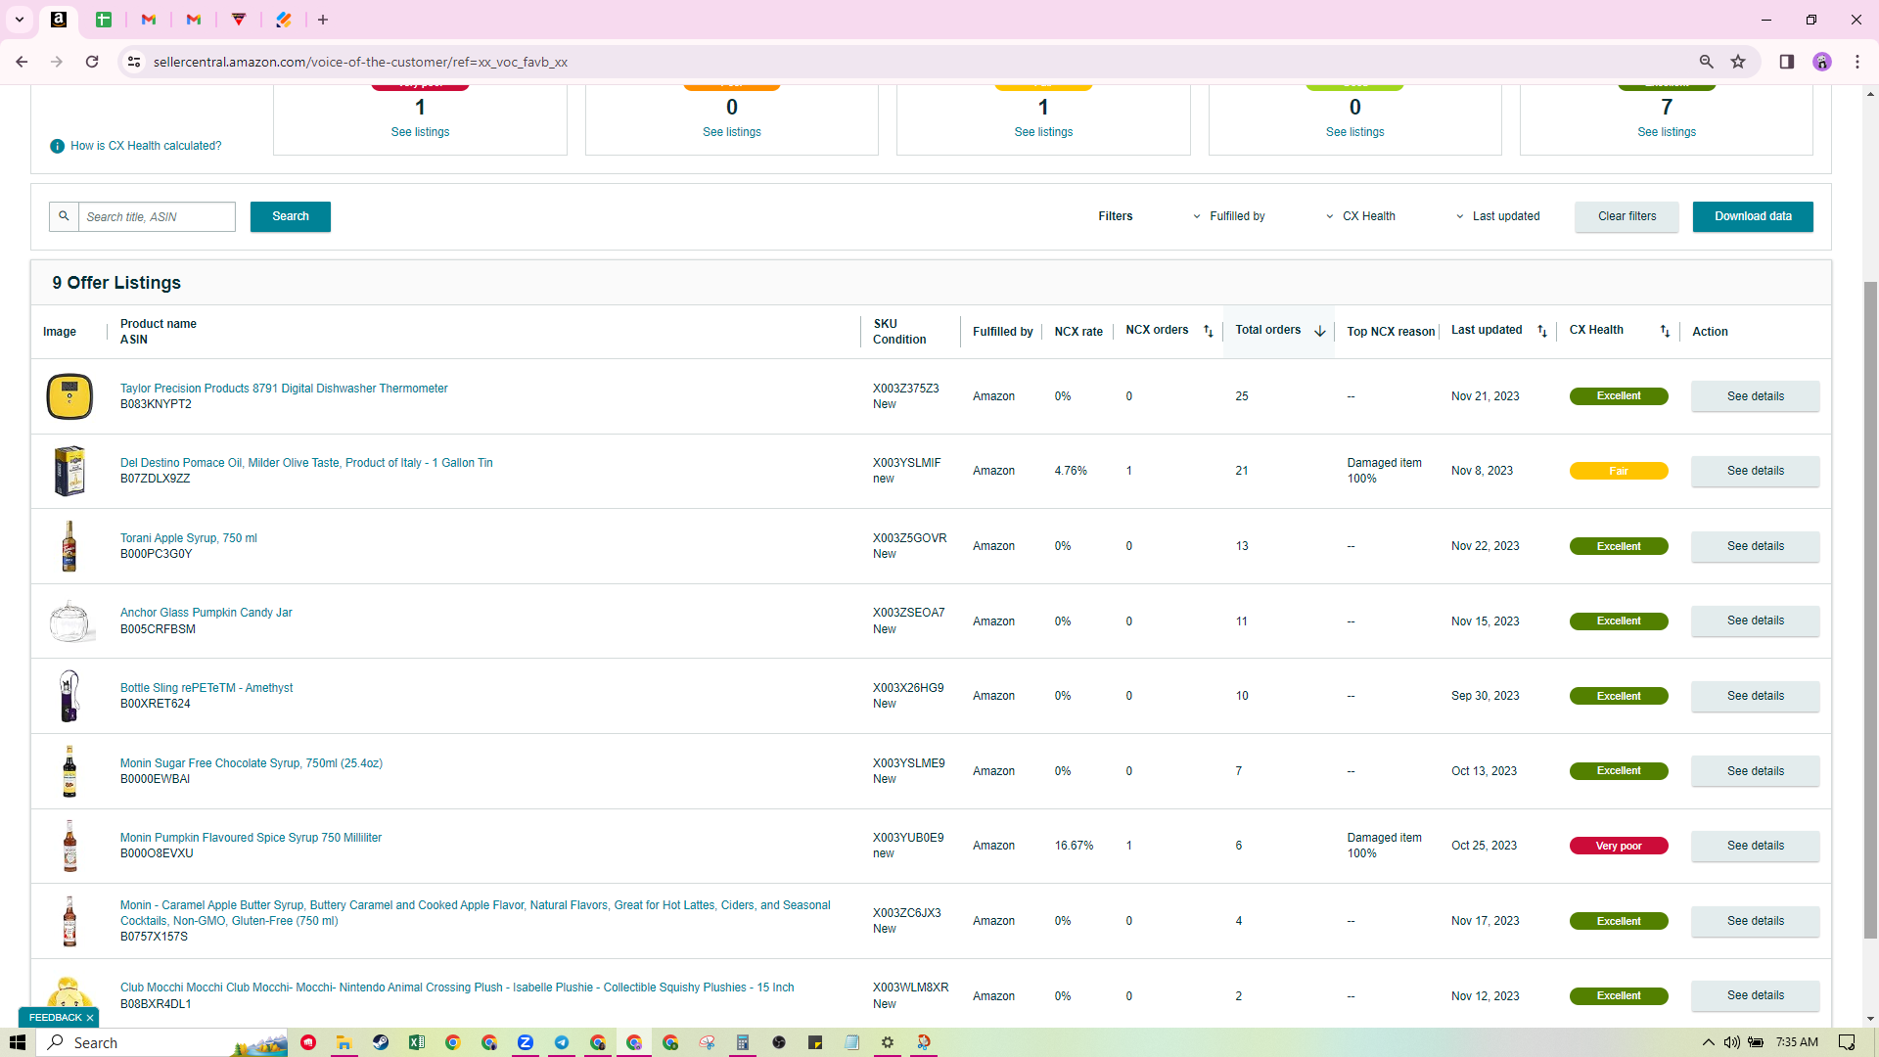Image resolution: width=1879 pixels, height=1057 pixels.
Task: Launch Steam from the taskbar
Action: pos(381,1042)
